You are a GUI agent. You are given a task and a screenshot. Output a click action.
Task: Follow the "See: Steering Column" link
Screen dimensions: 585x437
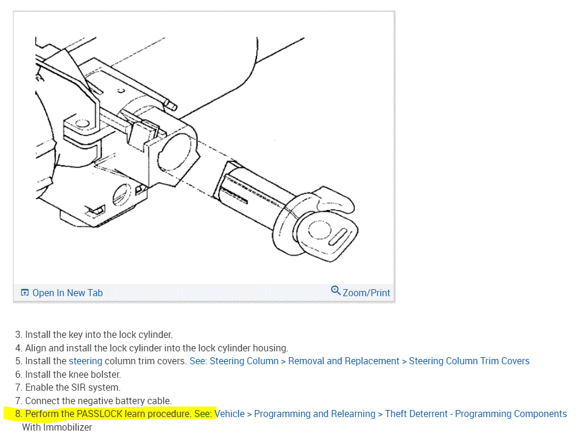click(234, 361)
